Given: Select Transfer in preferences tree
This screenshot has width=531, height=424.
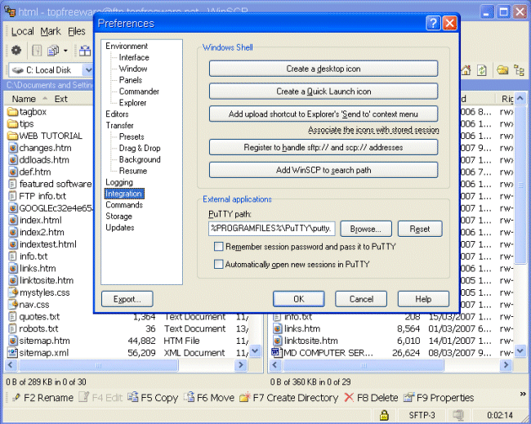Looking at the screenshot, I should [119, 126].
